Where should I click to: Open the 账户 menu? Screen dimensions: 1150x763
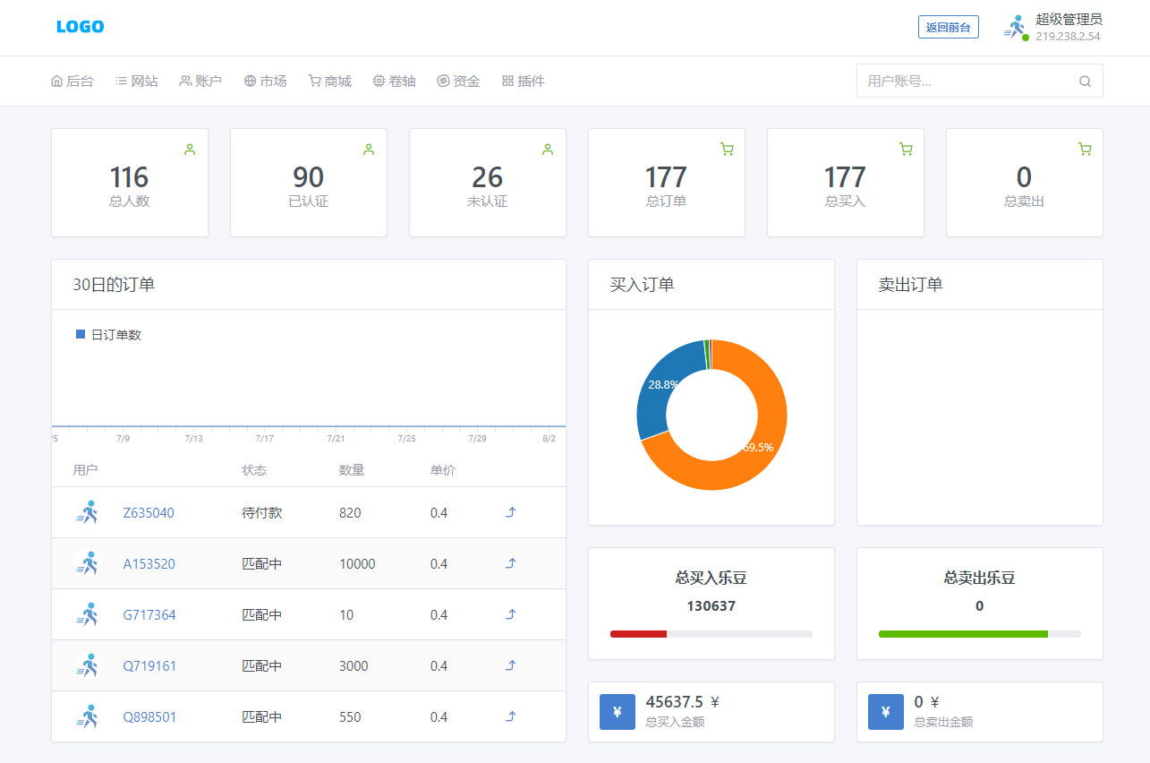coord(200,81)
